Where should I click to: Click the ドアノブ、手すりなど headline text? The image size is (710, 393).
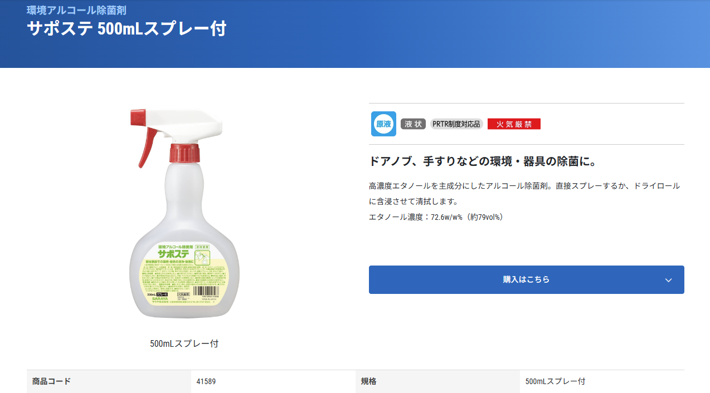point(483,161)
